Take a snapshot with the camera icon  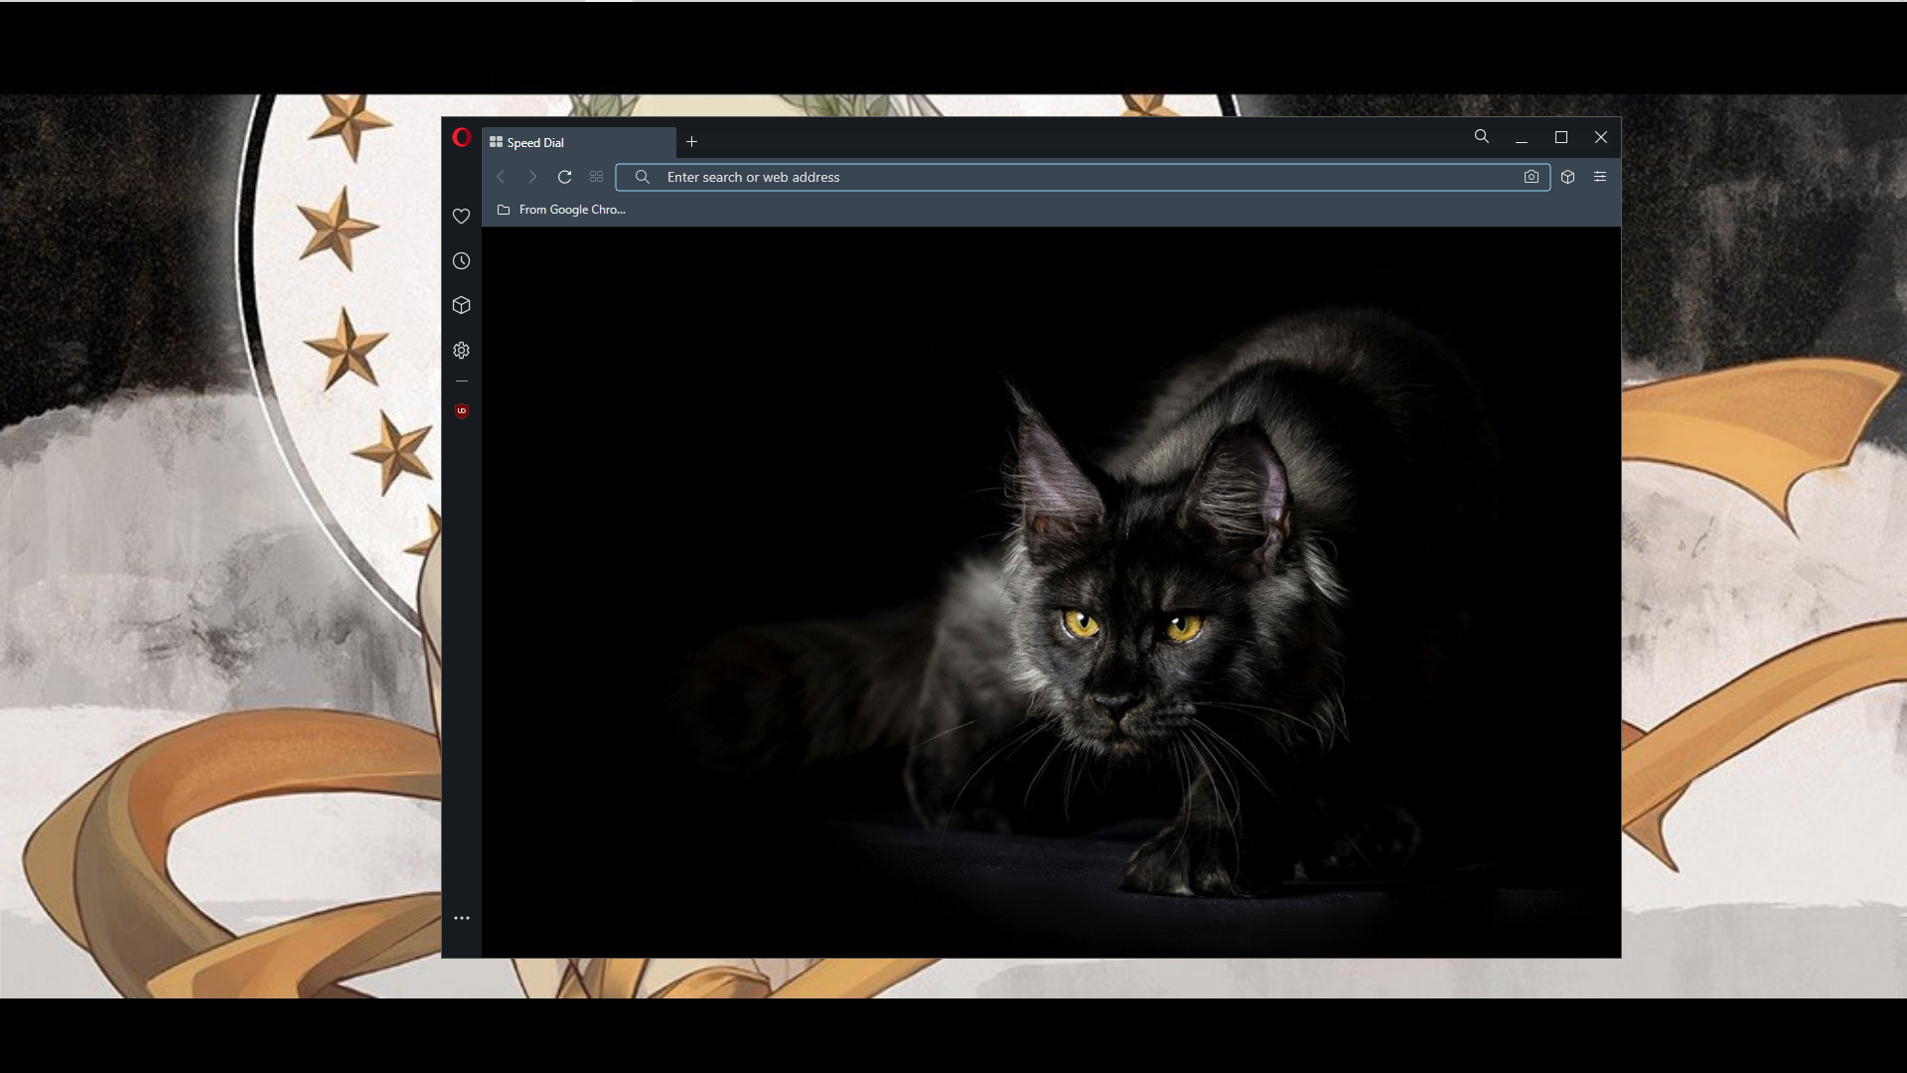[1531, 177]
